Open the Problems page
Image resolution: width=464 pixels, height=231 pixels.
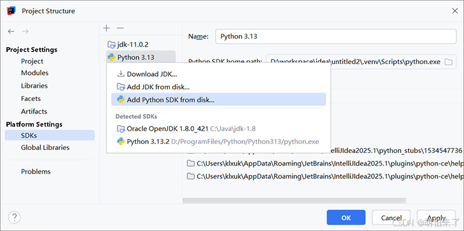pyautogui.click(x=36, y=172)
